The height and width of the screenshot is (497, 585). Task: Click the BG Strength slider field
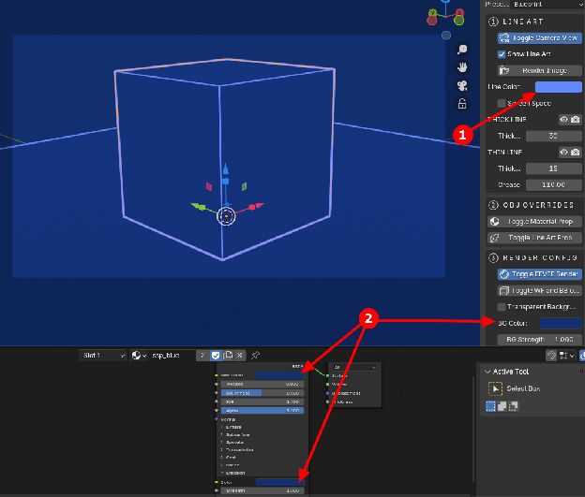539,340
